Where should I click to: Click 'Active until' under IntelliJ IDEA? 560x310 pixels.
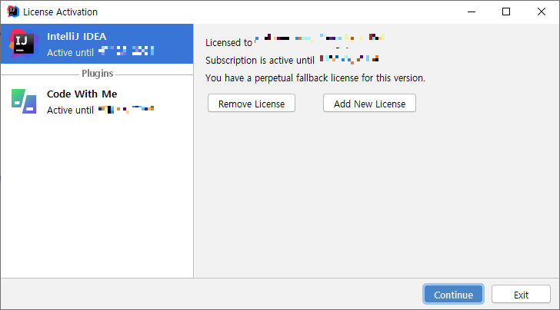[70, 52]
